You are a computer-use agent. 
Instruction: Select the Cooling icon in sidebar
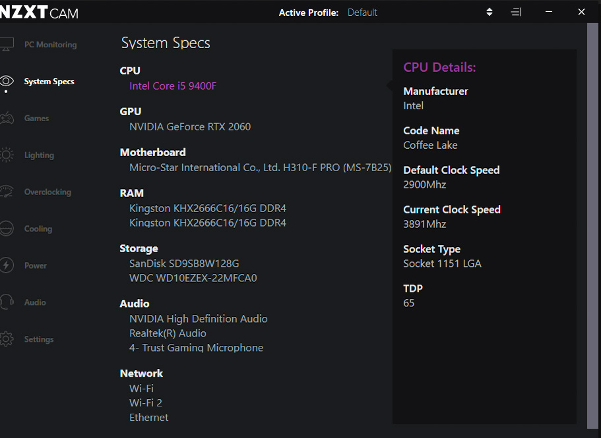7,229
